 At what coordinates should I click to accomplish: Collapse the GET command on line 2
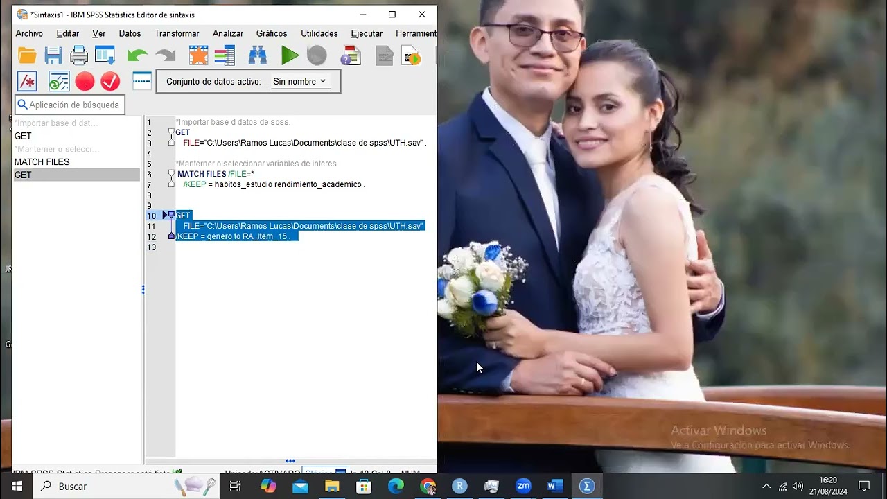pyautogui.click(x=171, y=132)
